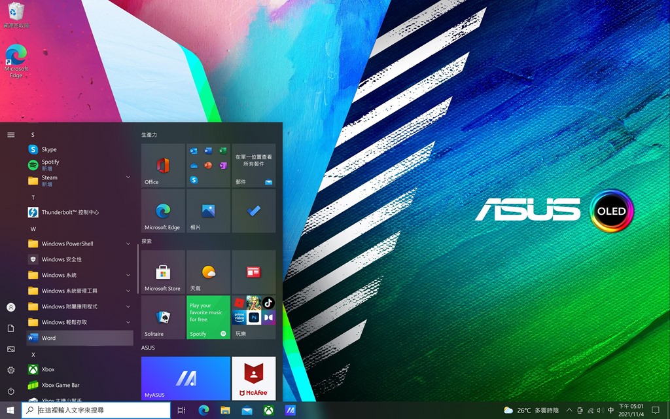The image size is (670, 419).
Task: Open the McAfee tile
Action: [x=254, y=378]
